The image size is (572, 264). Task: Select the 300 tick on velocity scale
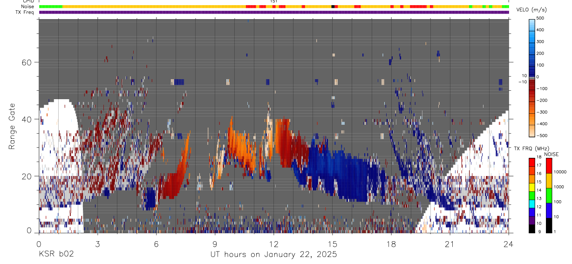541,41
